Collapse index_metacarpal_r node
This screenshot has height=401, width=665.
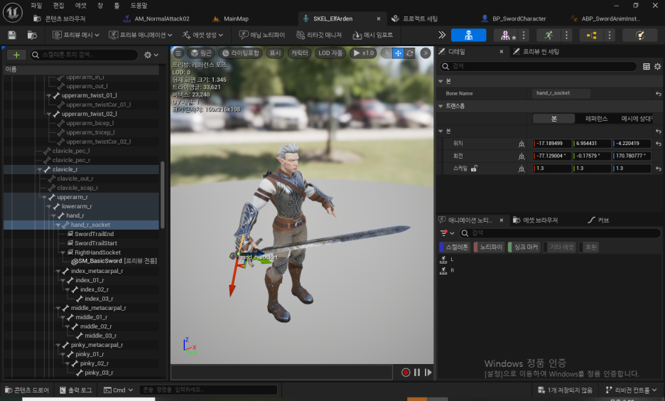58,271
